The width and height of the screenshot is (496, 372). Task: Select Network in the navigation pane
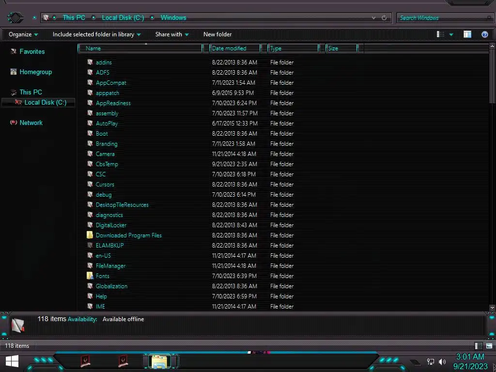[31, 123]
